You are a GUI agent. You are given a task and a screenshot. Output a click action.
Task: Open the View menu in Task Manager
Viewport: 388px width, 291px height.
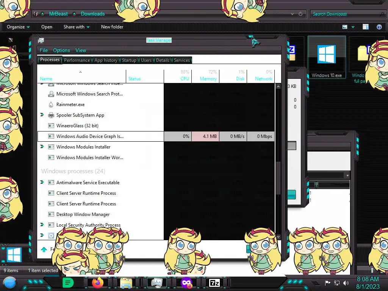pos(81,50)
